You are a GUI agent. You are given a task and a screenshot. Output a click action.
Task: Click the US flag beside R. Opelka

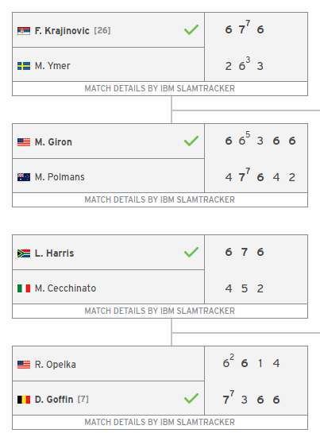[x=24, y=365]
